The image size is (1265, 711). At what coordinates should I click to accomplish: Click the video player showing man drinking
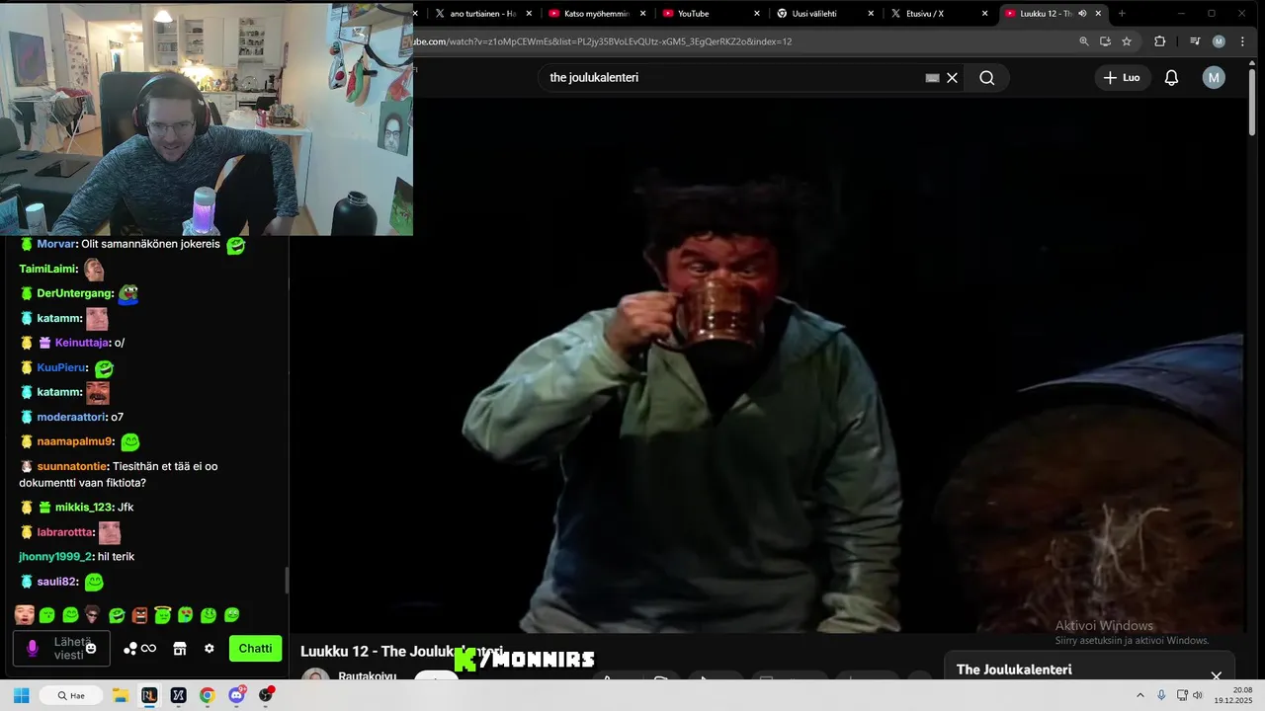pos(767,365)
